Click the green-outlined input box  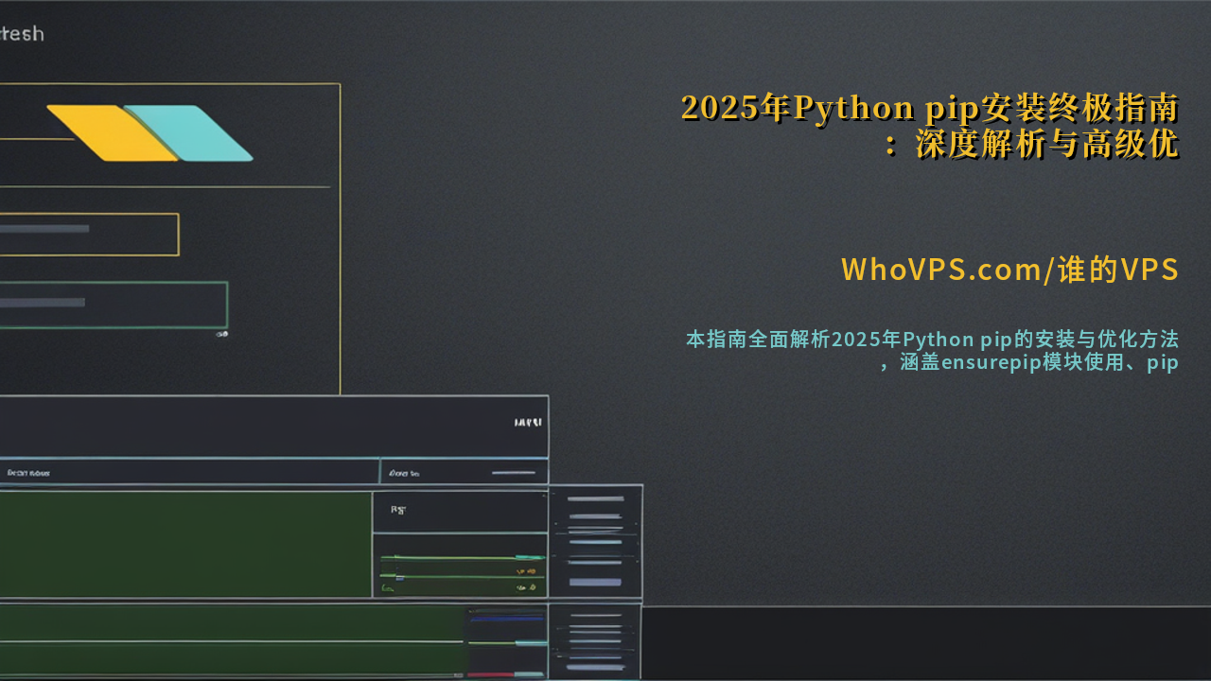point(114,306)
